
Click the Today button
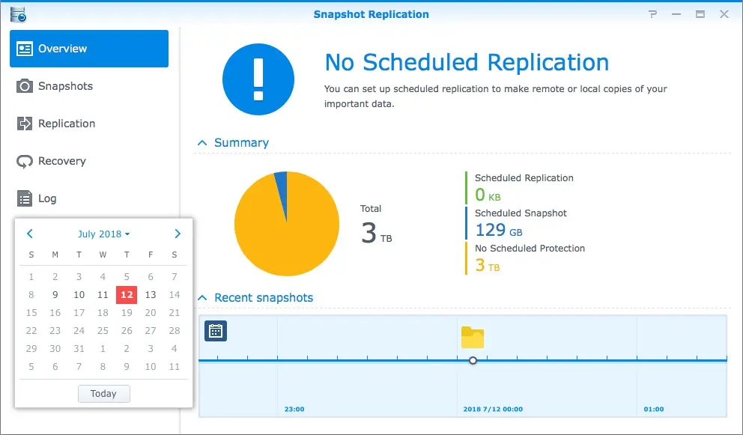point(104,394)
